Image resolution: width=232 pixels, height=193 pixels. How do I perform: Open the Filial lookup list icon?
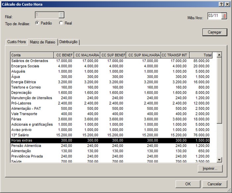(x=61, y=15)
